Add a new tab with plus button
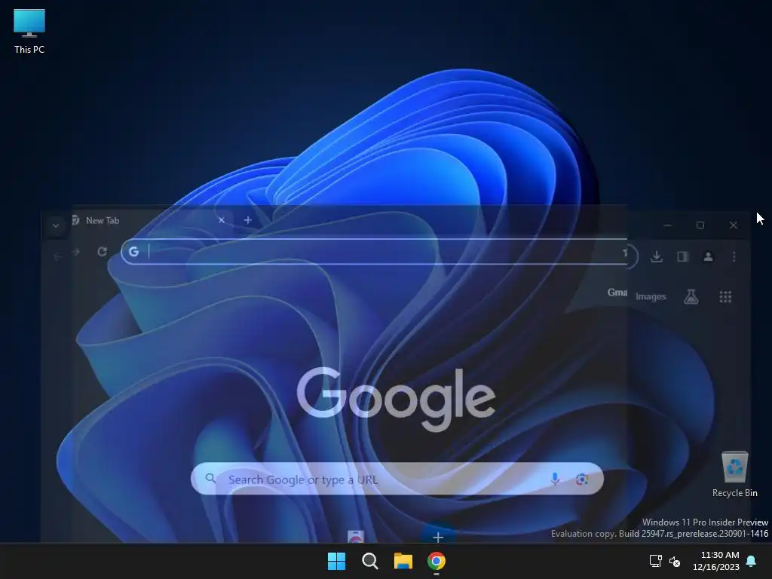Screen dimensions: 772x579 (248, 220)
